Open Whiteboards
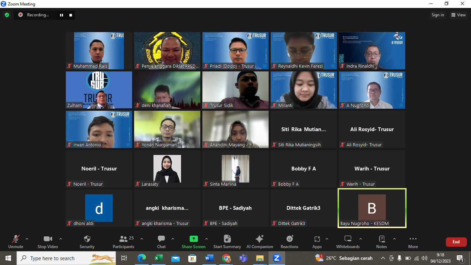The width and height of the screenshot is (471, 265). pos(348,242)
